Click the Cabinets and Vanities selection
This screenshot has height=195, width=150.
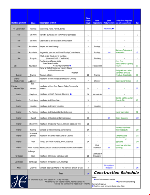pyautogui.click(x=123, y=81)
